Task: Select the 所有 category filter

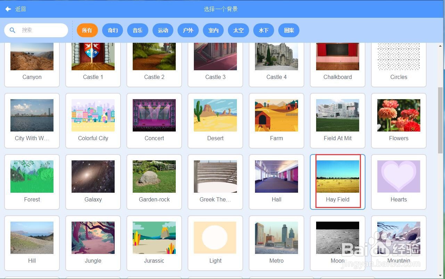Action: [87, 30]
